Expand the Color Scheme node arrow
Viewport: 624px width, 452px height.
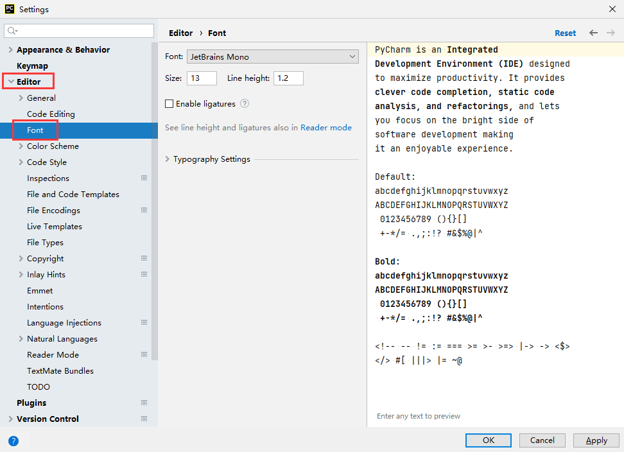(x=21, y=146)
